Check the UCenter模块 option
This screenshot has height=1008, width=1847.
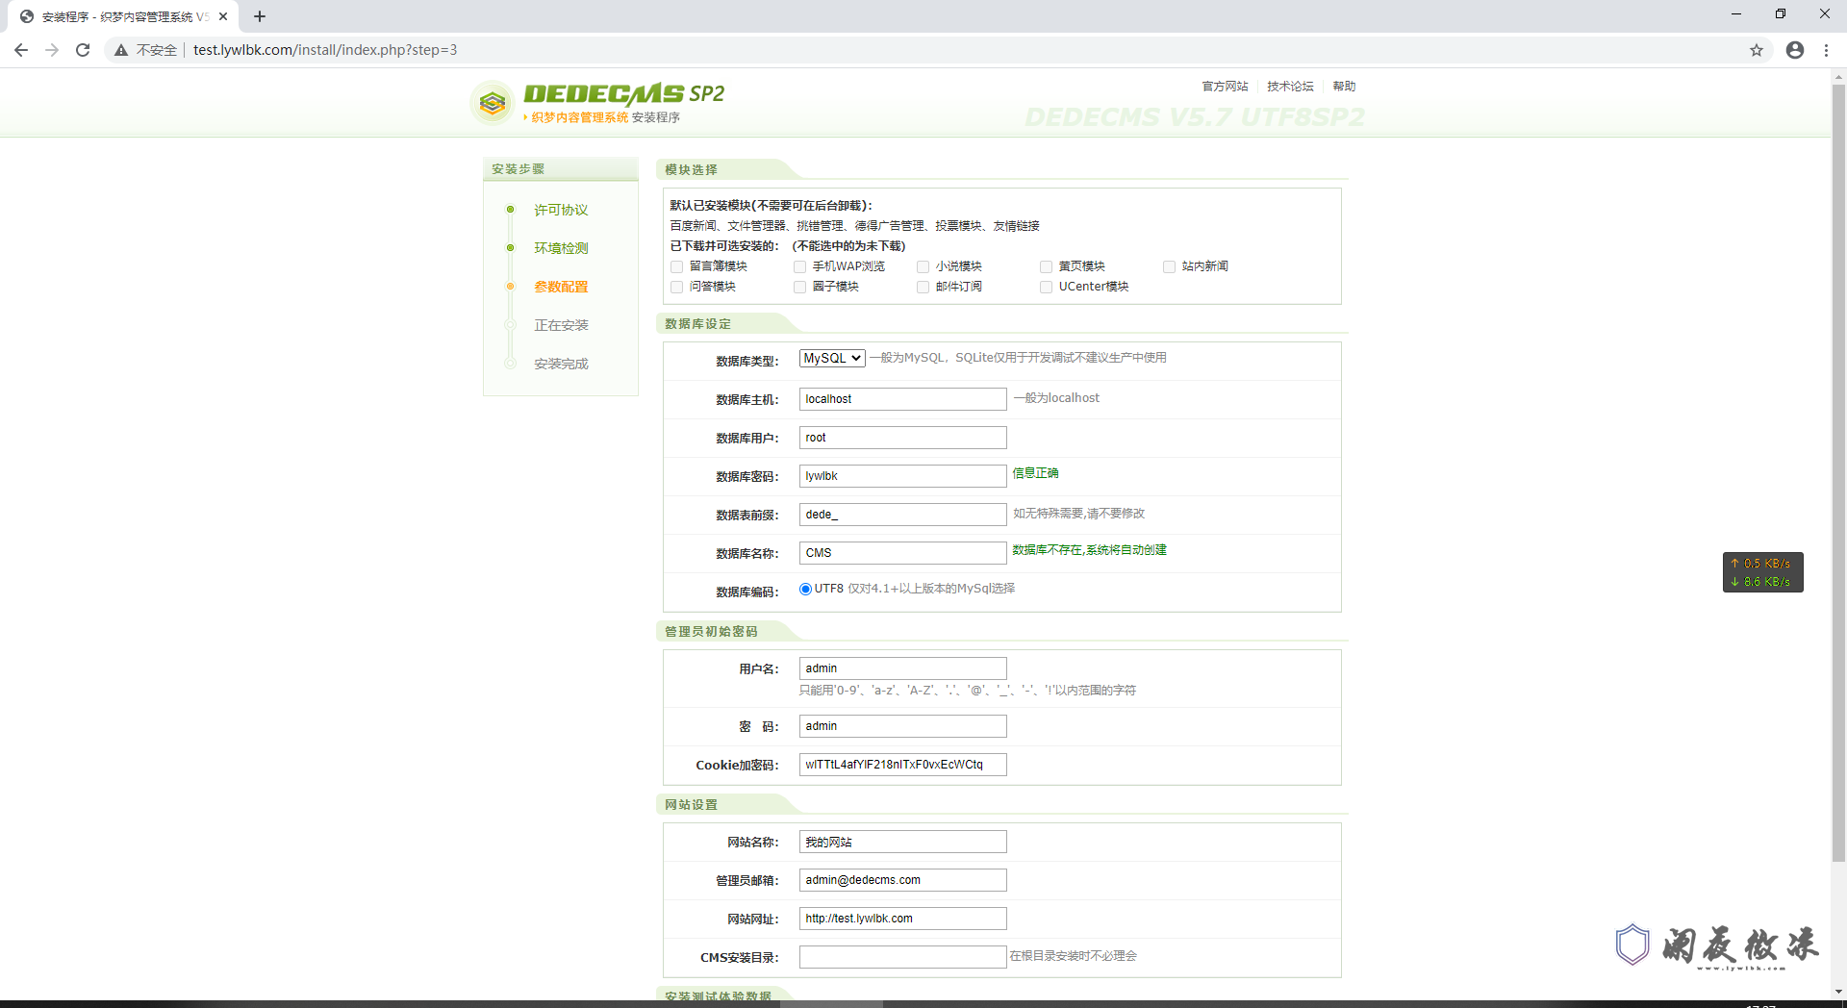coord(1046,287)
